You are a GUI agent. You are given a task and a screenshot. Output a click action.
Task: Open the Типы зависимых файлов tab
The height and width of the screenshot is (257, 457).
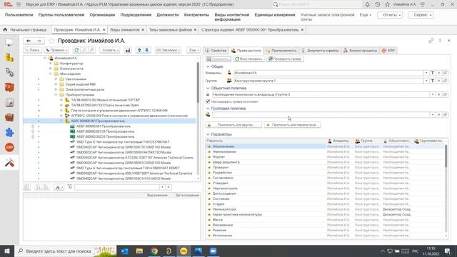[171, 30]
